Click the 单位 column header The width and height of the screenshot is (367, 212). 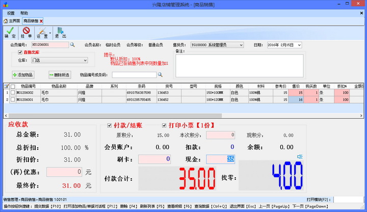click(327, 86)
